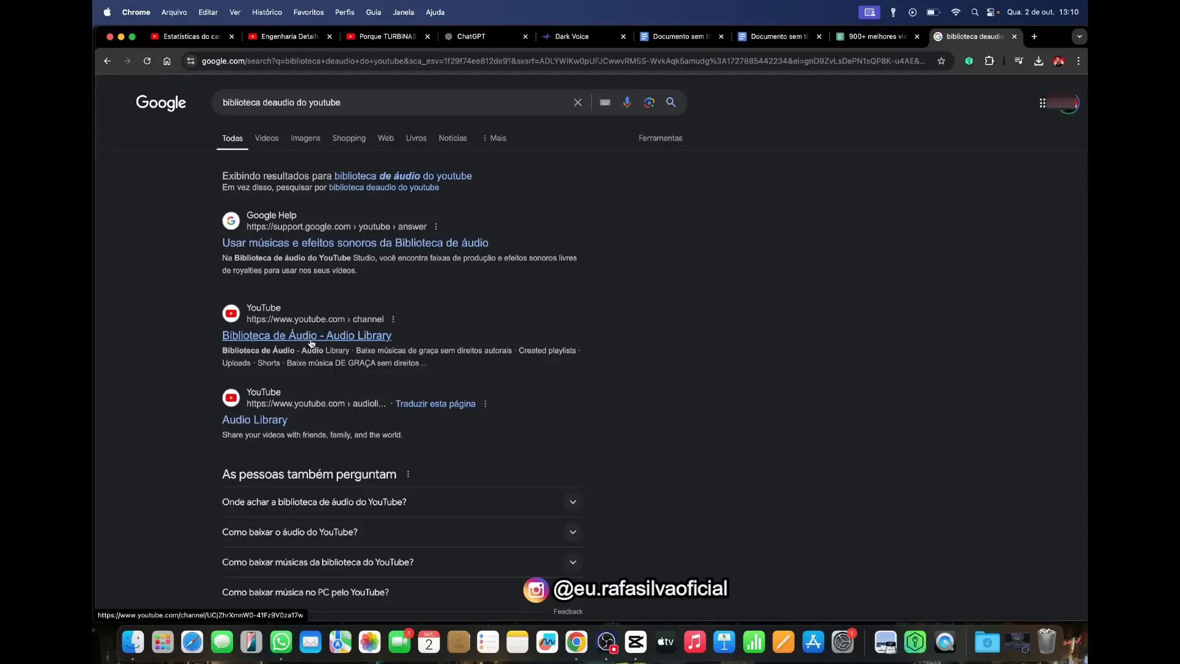This screenshot has height=664, width=1180.
Task: Search by image with the Google Lens icon
Action: pos(649,103)
